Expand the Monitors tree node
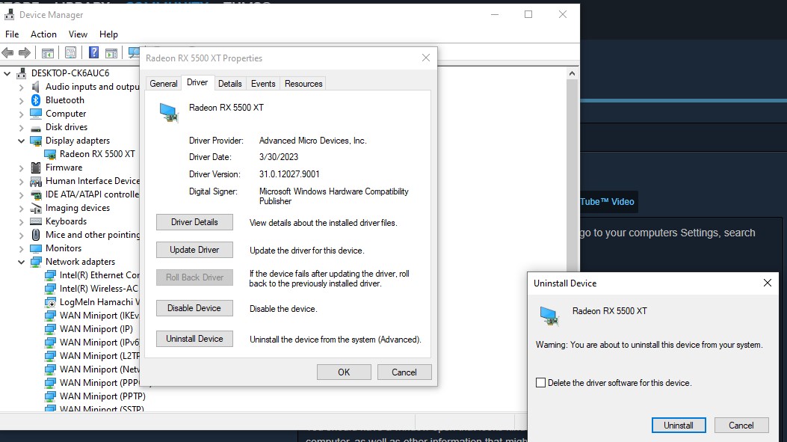The width and height of the screenshot is (787, 442). click(x=21, y=248)
